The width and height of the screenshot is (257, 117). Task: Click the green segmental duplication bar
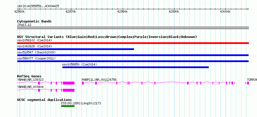[68, 106]
